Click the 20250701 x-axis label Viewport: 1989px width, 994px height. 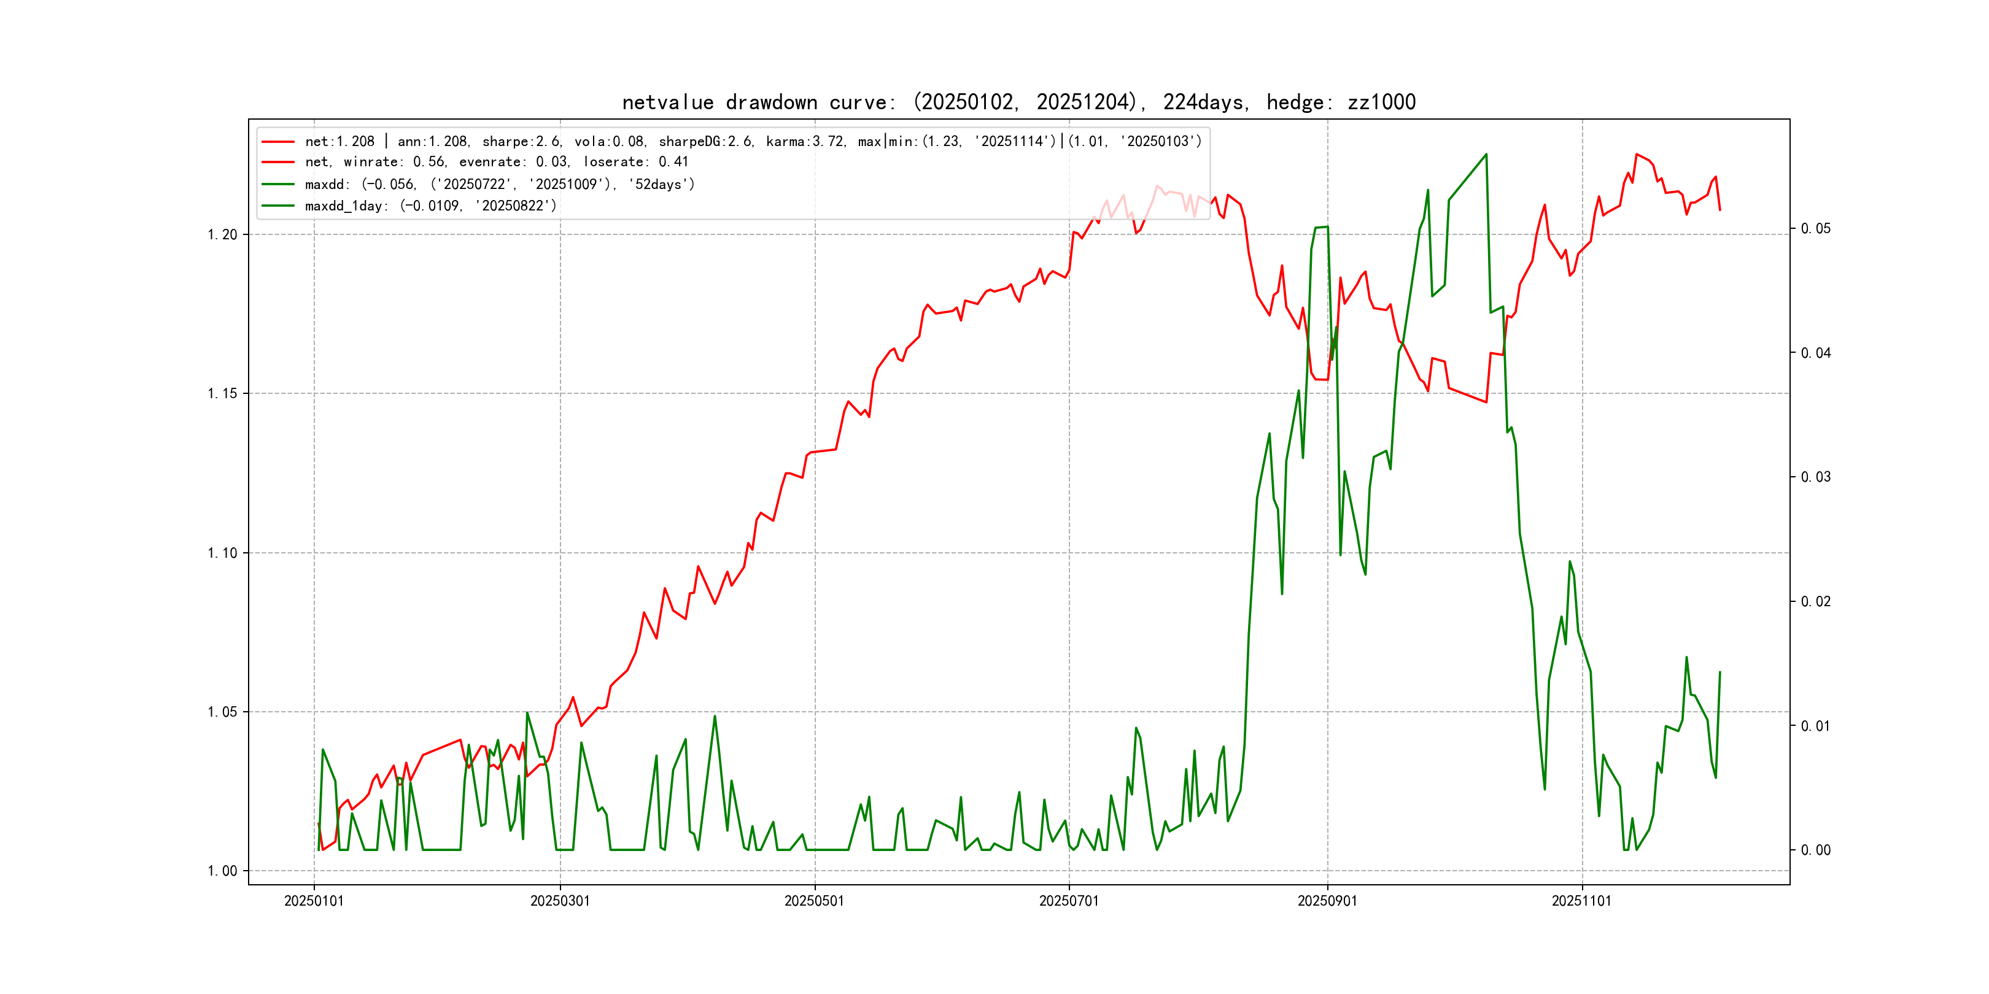pyautogui.click(x=1069, y=901)
